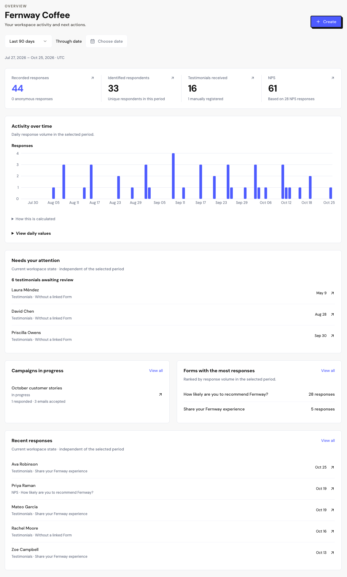The height and width of the screenshot is (577, 347).
Task: Click the 33 identified respondents value
Action: tap(113, 88)
